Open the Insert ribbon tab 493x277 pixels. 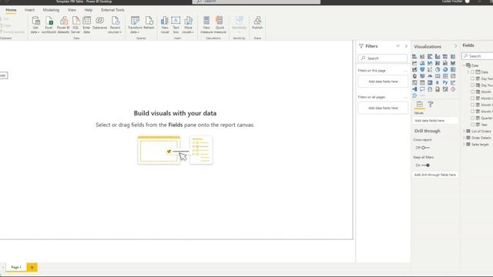(x=29, y=10)
